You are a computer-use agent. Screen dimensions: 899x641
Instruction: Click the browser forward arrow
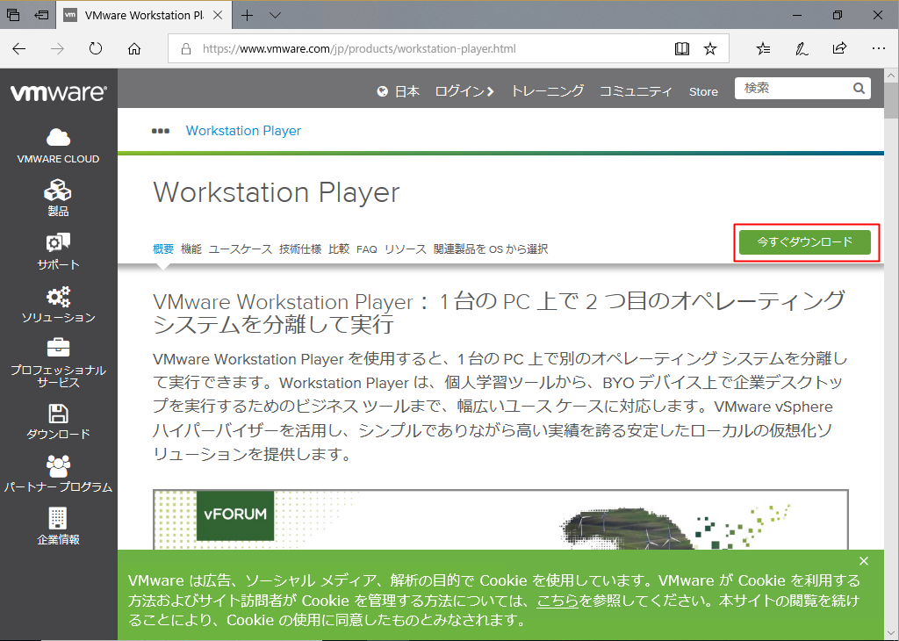click(57, 49)
